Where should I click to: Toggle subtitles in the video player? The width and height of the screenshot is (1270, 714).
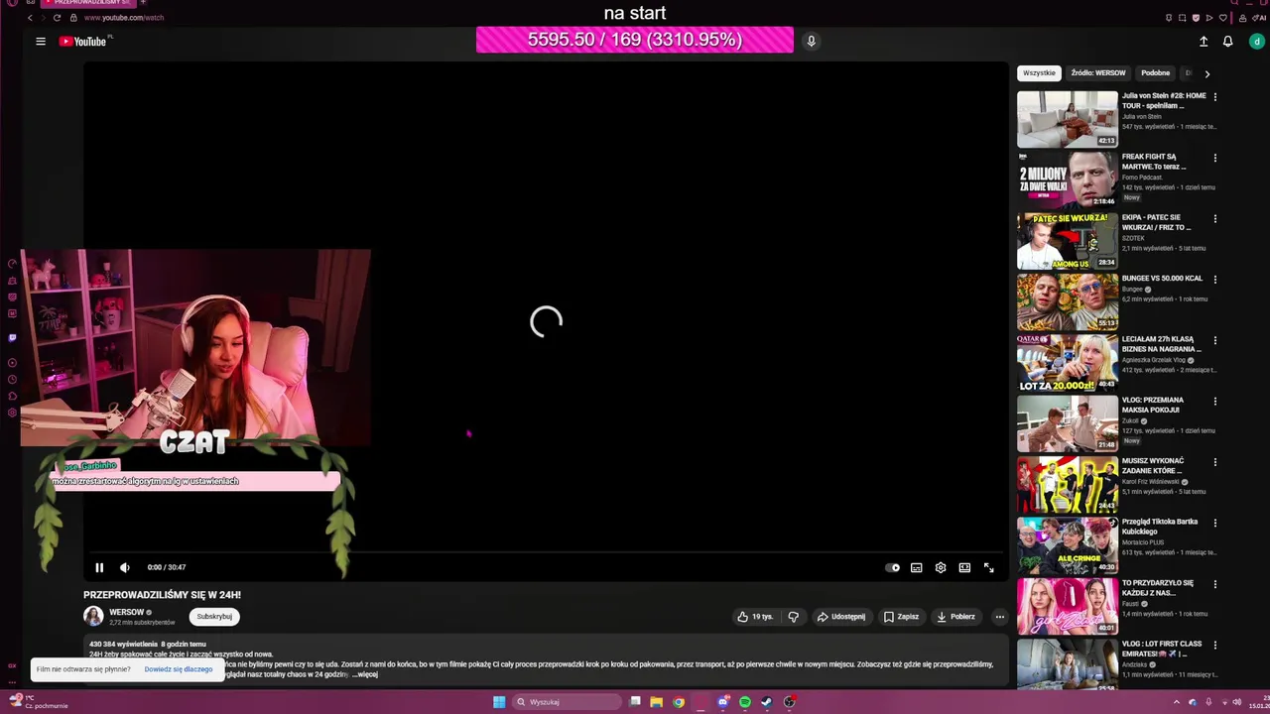pyautogui.click(x=917, y=568)
